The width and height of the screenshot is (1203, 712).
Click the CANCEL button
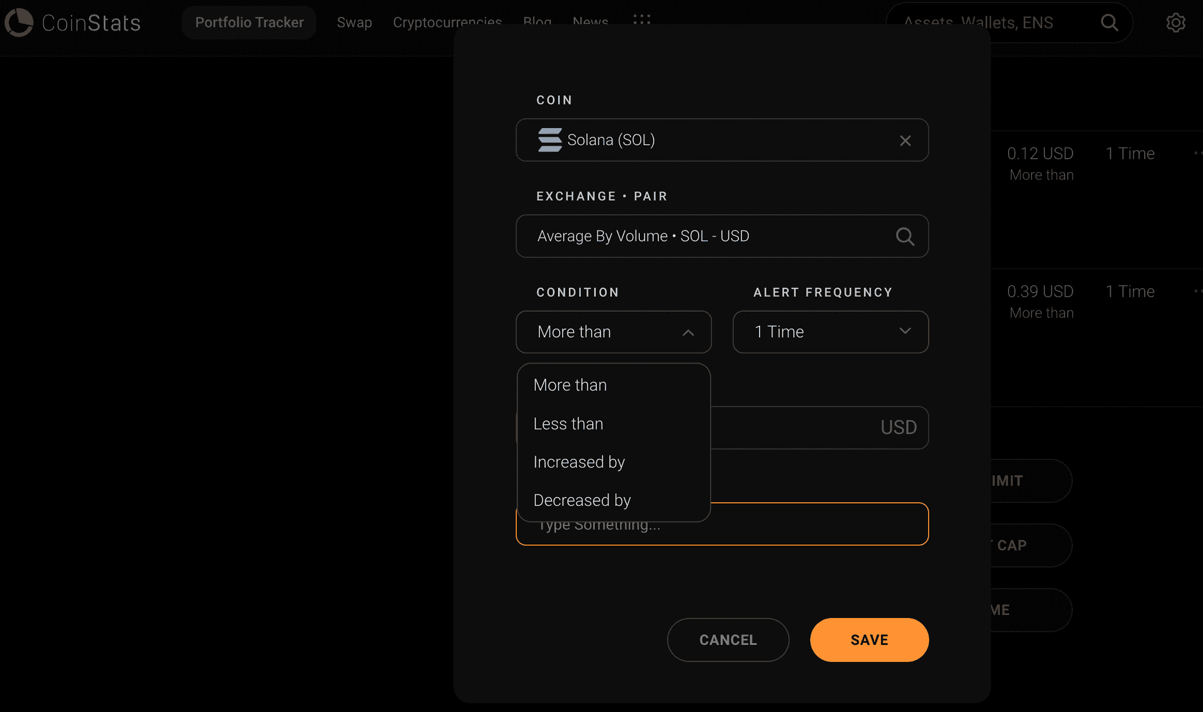coord(728,639)
